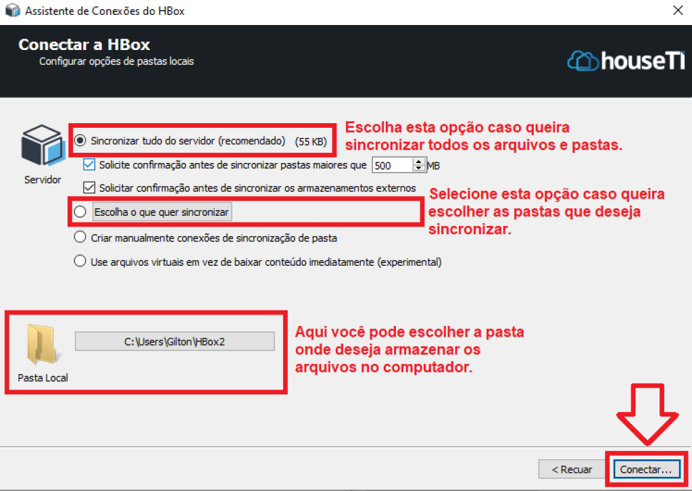The height and width of the screenshot is (491, 692).
Task: Decrease folder size limit with down arrow
Action: 419,169
